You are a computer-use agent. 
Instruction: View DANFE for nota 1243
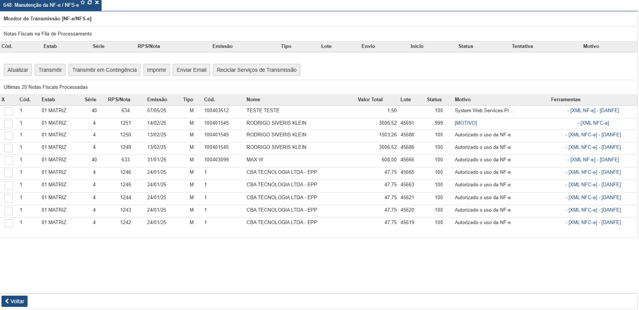(611, 210)
